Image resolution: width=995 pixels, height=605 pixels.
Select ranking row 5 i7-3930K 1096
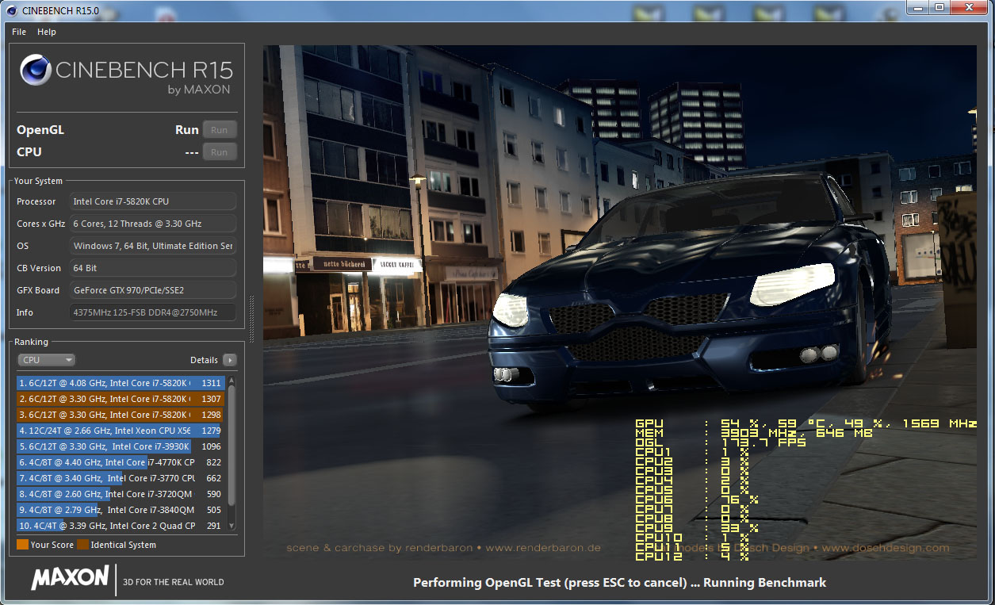click(x=121, y=446)
